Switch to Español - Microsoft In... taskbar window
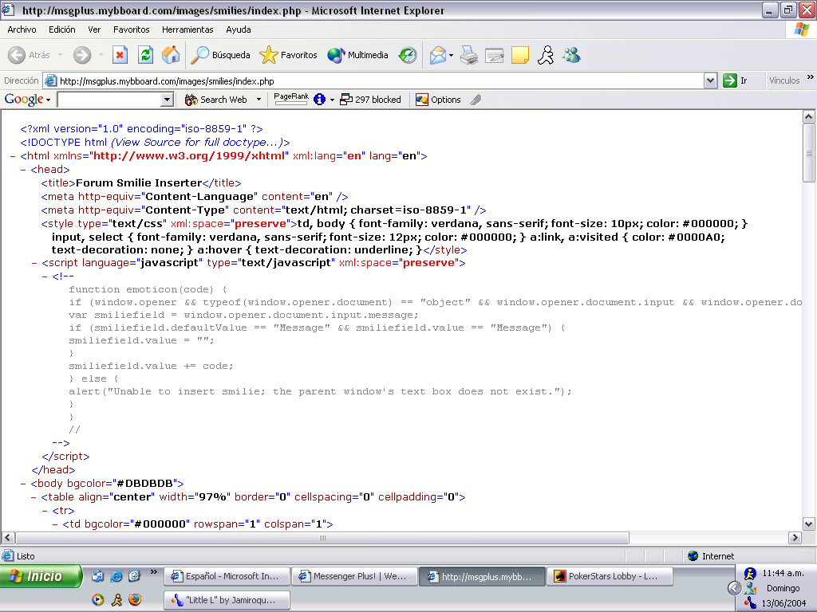This screenshot has height=612, width=817. (x=227, y=576)
